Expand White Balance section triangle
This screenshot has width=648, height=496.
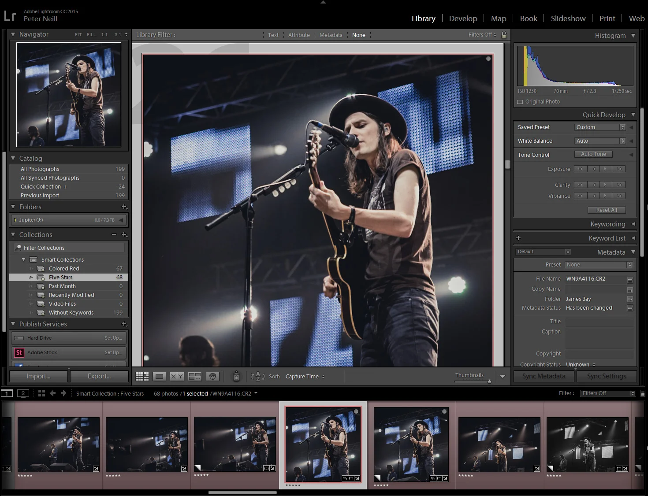631,141
